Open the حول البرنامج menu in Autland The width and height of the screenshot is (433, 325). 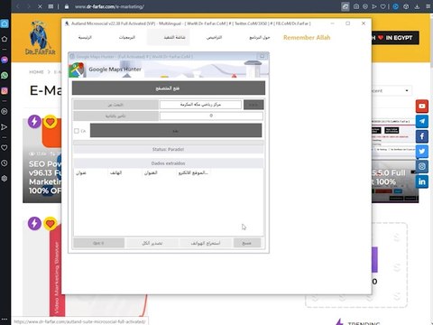[260, 38]
